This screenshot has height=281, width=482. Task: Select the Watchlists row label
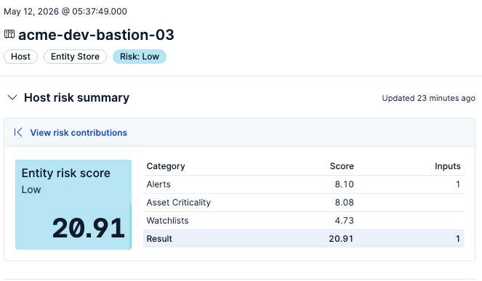click(167, 221)
